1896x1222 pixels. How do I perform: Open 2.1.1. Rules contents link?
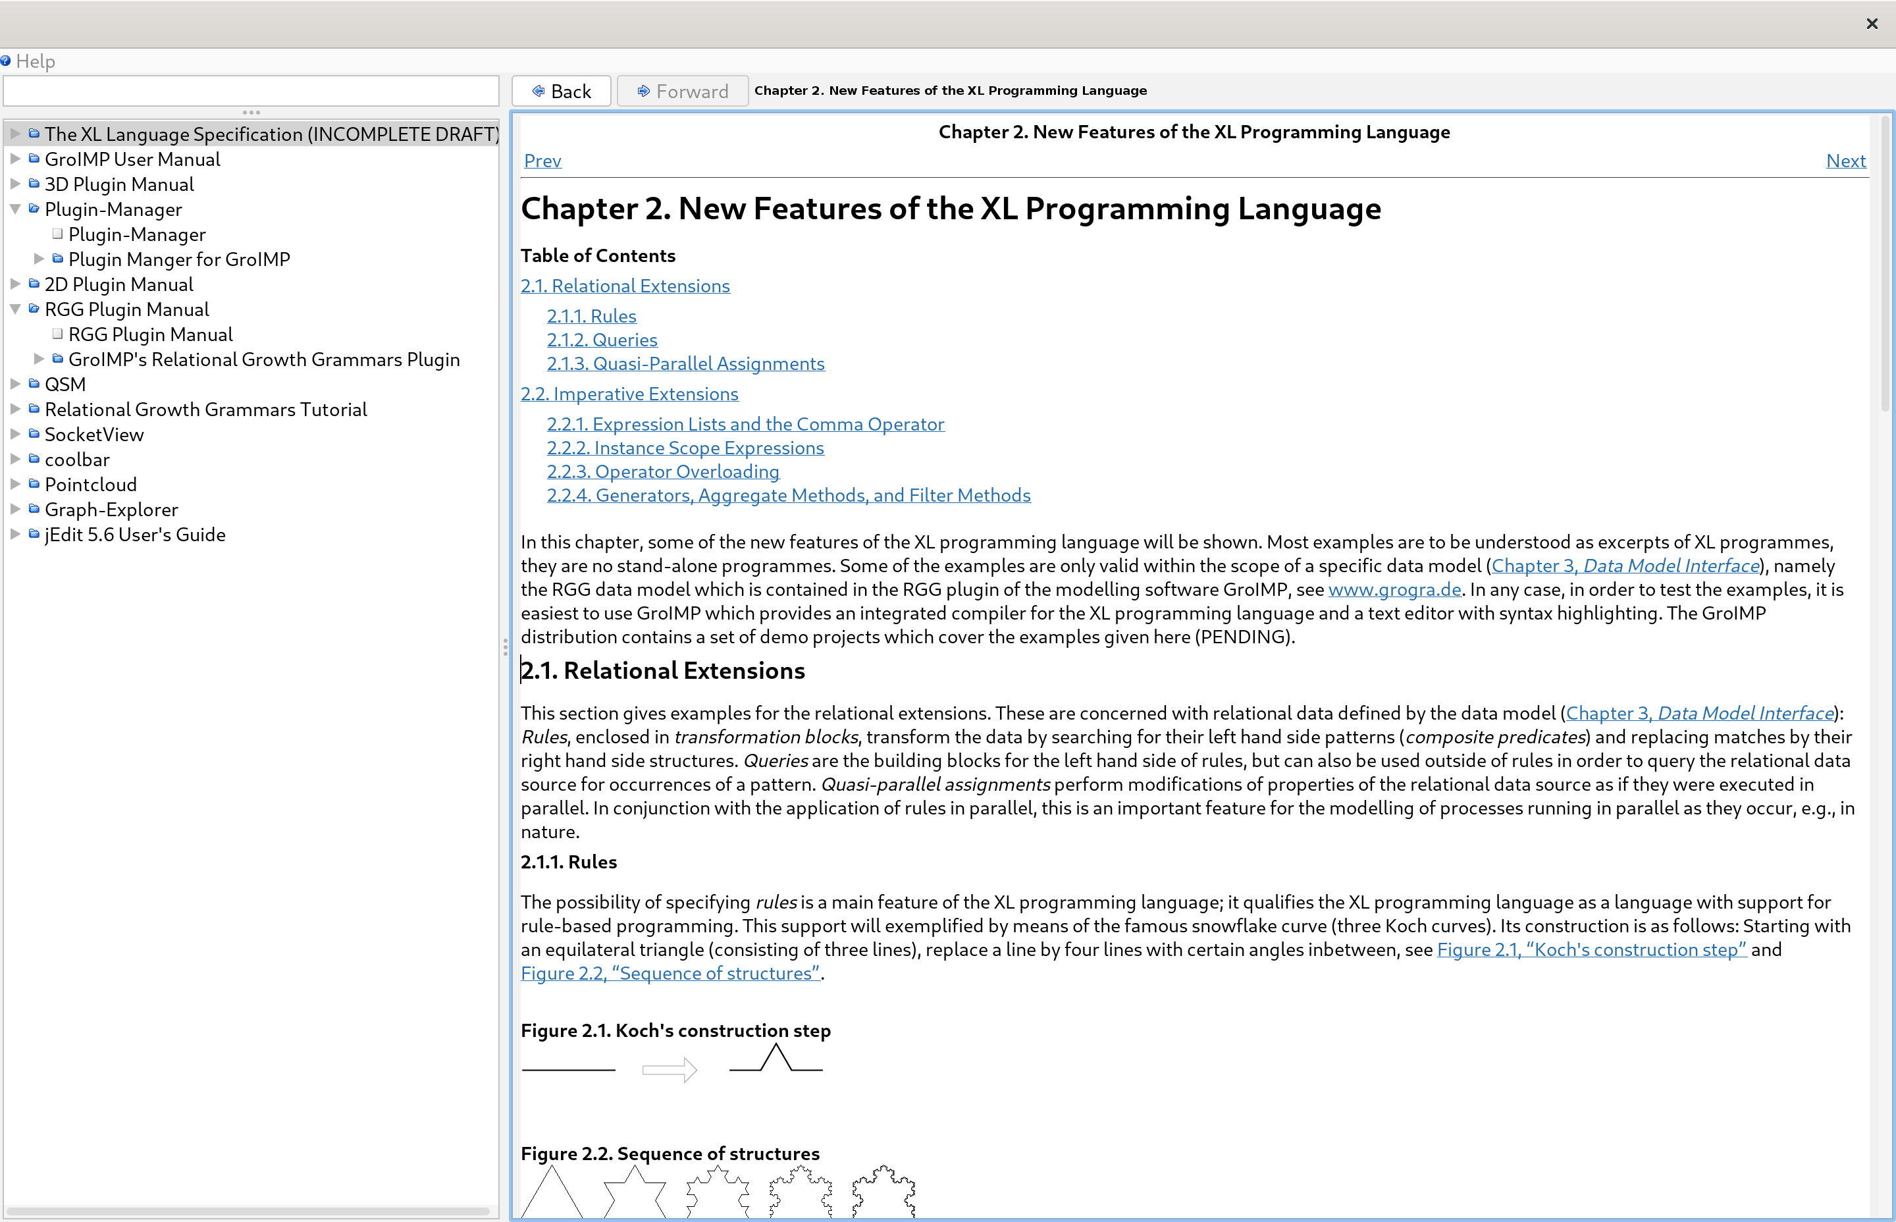point(591,316)
